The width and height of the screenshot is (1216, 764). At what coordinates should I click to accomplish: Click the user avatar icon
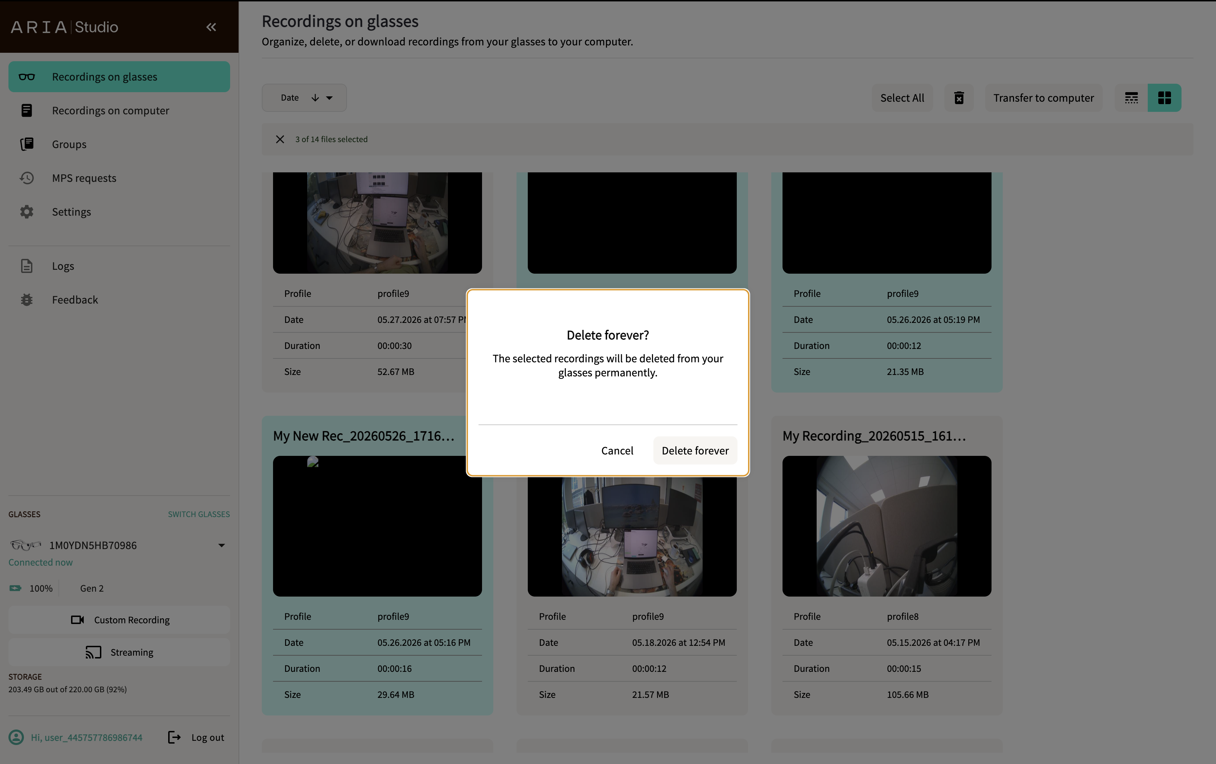(16, 737)
